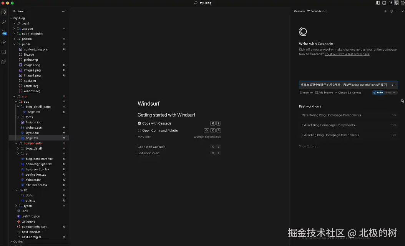The height and width of the screenshot is (246, 405).
Task: Open the account profile icon in title bar
Action: [402, 3]
